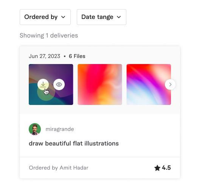Open the rainbow streak gradient thumbnail
Viewport: 202px width, 194px height.
click(149, 84)
